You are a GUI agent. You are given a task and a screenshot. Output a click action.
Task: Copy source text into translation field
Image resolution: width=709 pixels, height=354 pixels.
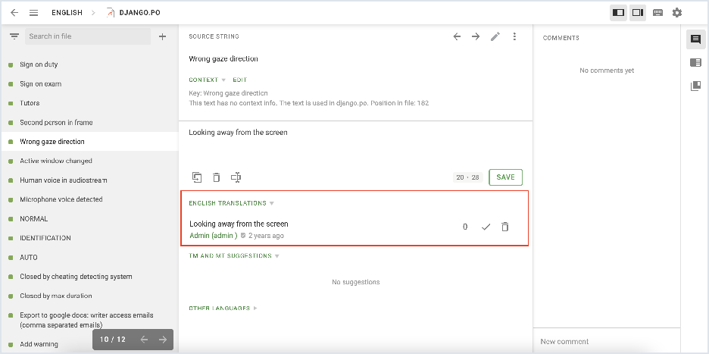(197, 177)
